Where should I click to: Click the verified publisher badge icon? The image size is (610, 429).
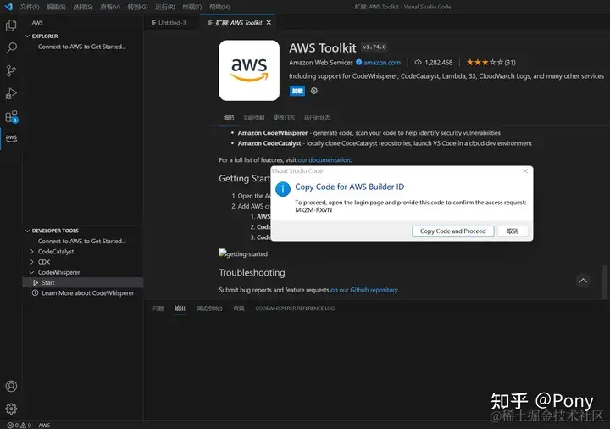(358, 62)
